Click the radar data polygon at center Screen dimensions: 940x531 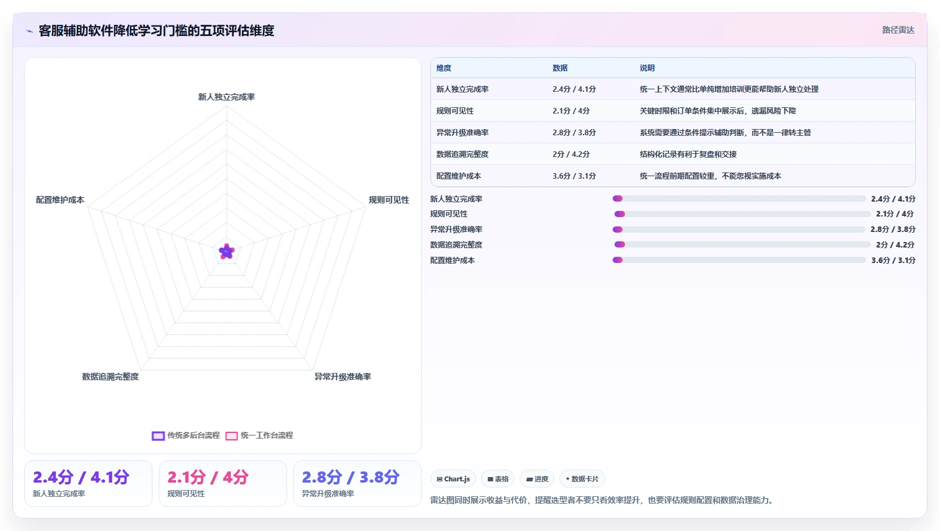tap(226, 251)
